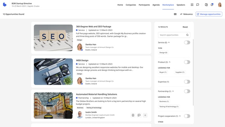
Task: Click B2M Startup Directive event title
Action: click(x=22, y=3)
